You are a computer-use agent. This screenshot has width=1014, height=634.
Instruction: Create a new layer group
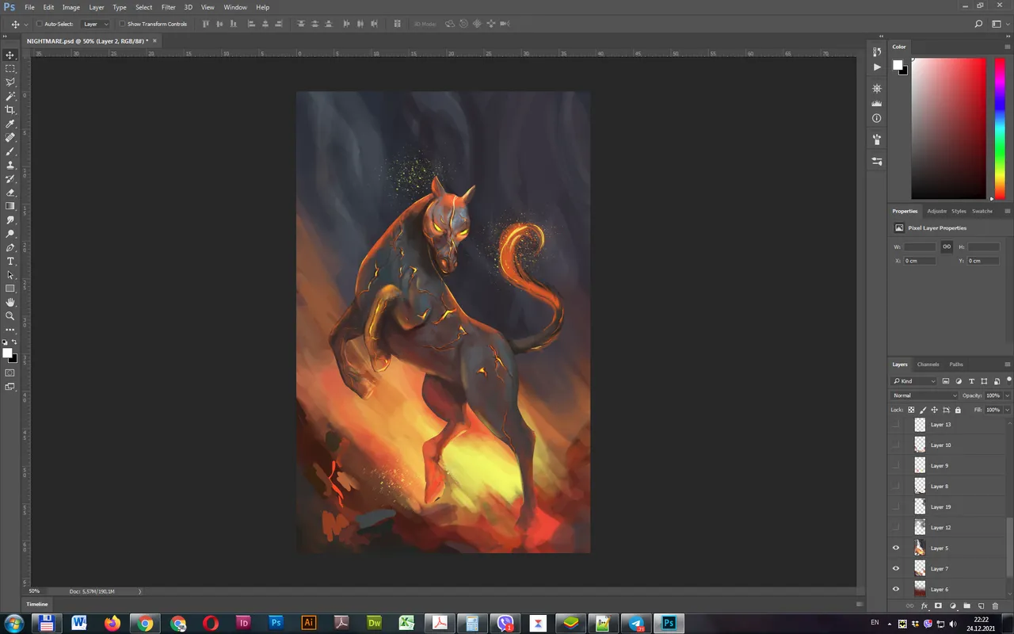click(x=966, y=606)
